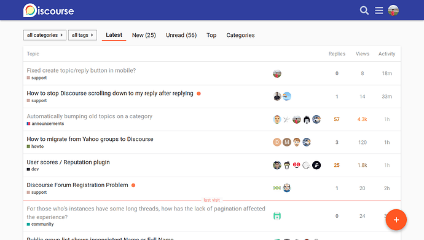Click the 57 replies count
This screenshot has width=424, height=240.
click(337, 119)
